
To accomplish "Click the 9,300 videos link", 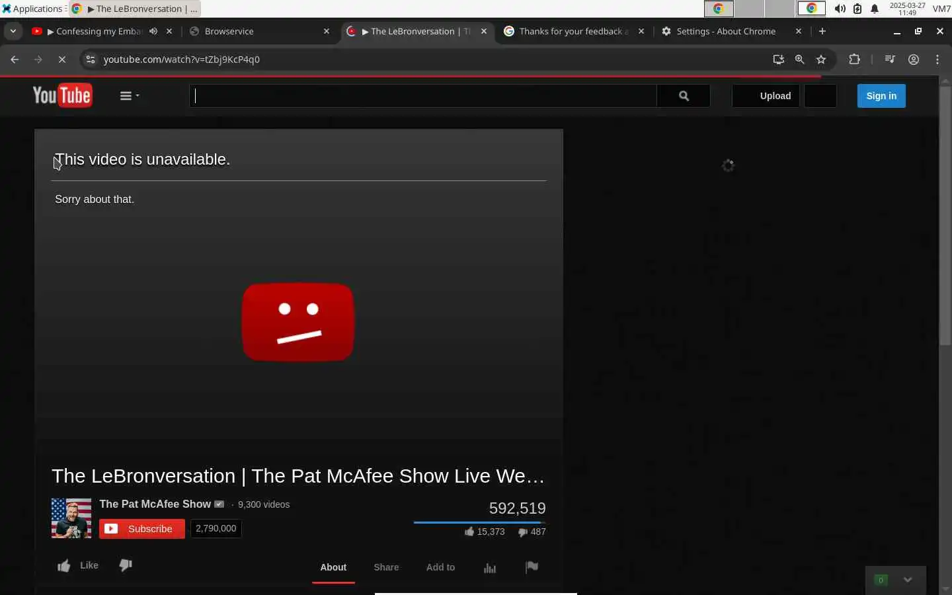I will tap(264, 504).
